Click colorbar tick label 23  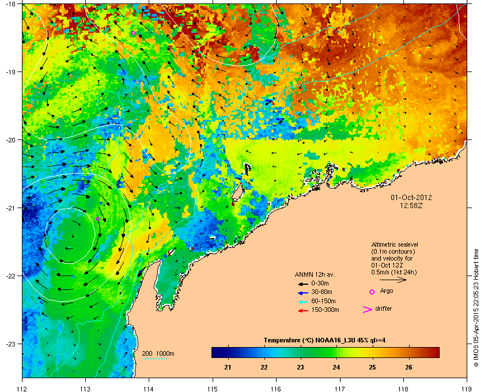click(x=300, y=367)
